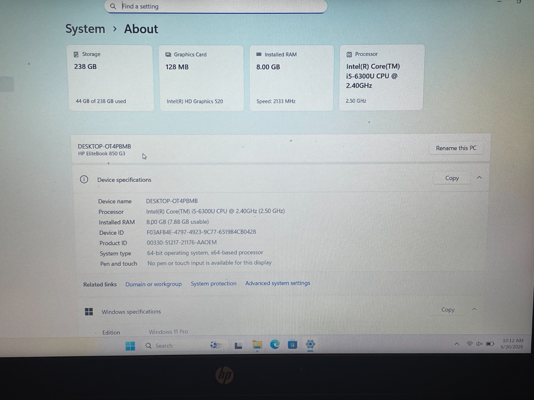Image resolution: width=534 pixels, height=400 pixels.
Task: Launch Microsoft Edge from the taskbar
Action: 275,344
